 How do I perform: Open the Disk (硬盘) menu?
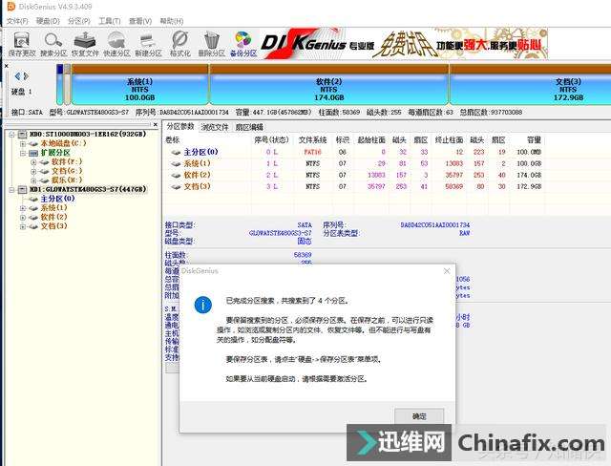[48, 21]
